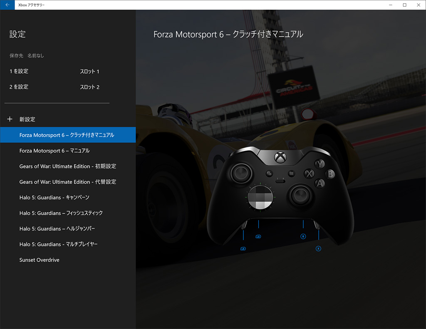Image resolution: width=426 pixels, height=329 pixels.
Task: Close the Xbox アクセサリー window
Action: point(419,5)
